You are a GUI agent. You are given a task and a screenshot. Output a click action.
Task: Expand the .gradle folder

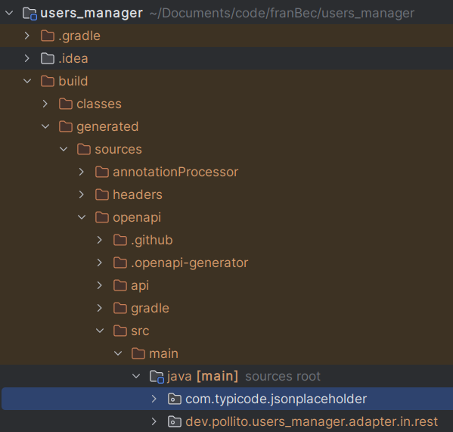pyautogui.click(x=27, y=36)
